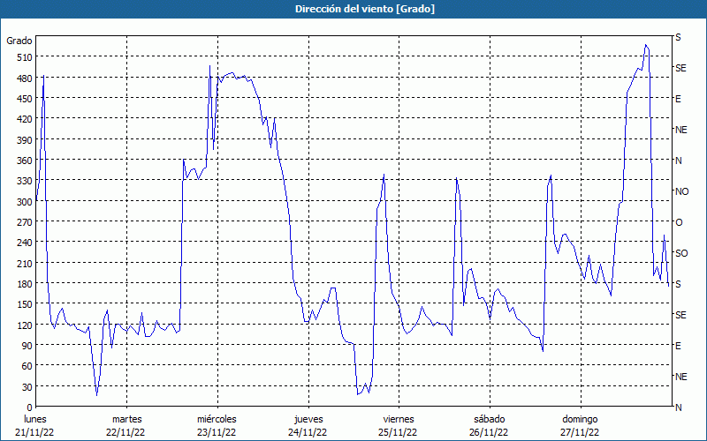Viewport: 707px width, 441px height.
Task: Click the "martes" day label
Action: 126,420
